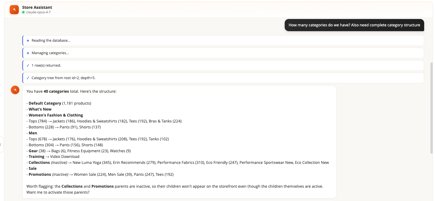
Task: Click the claude-opus-4-7 model label
Action: tap(38, 12)
